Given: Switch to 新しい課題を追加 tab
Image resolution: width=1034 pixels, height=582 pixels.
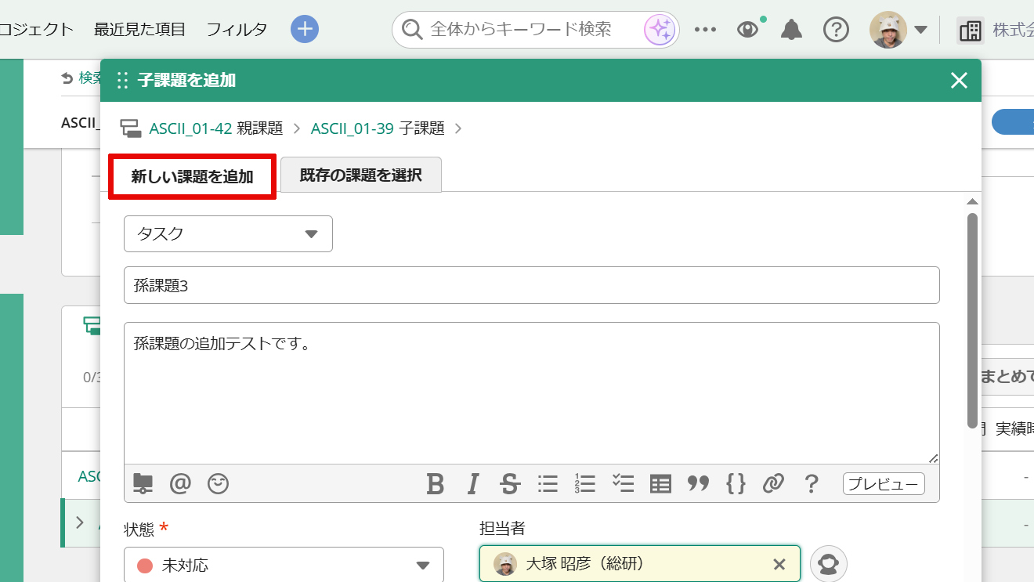Looking at the screenshot, I should (x=192, y=176).
